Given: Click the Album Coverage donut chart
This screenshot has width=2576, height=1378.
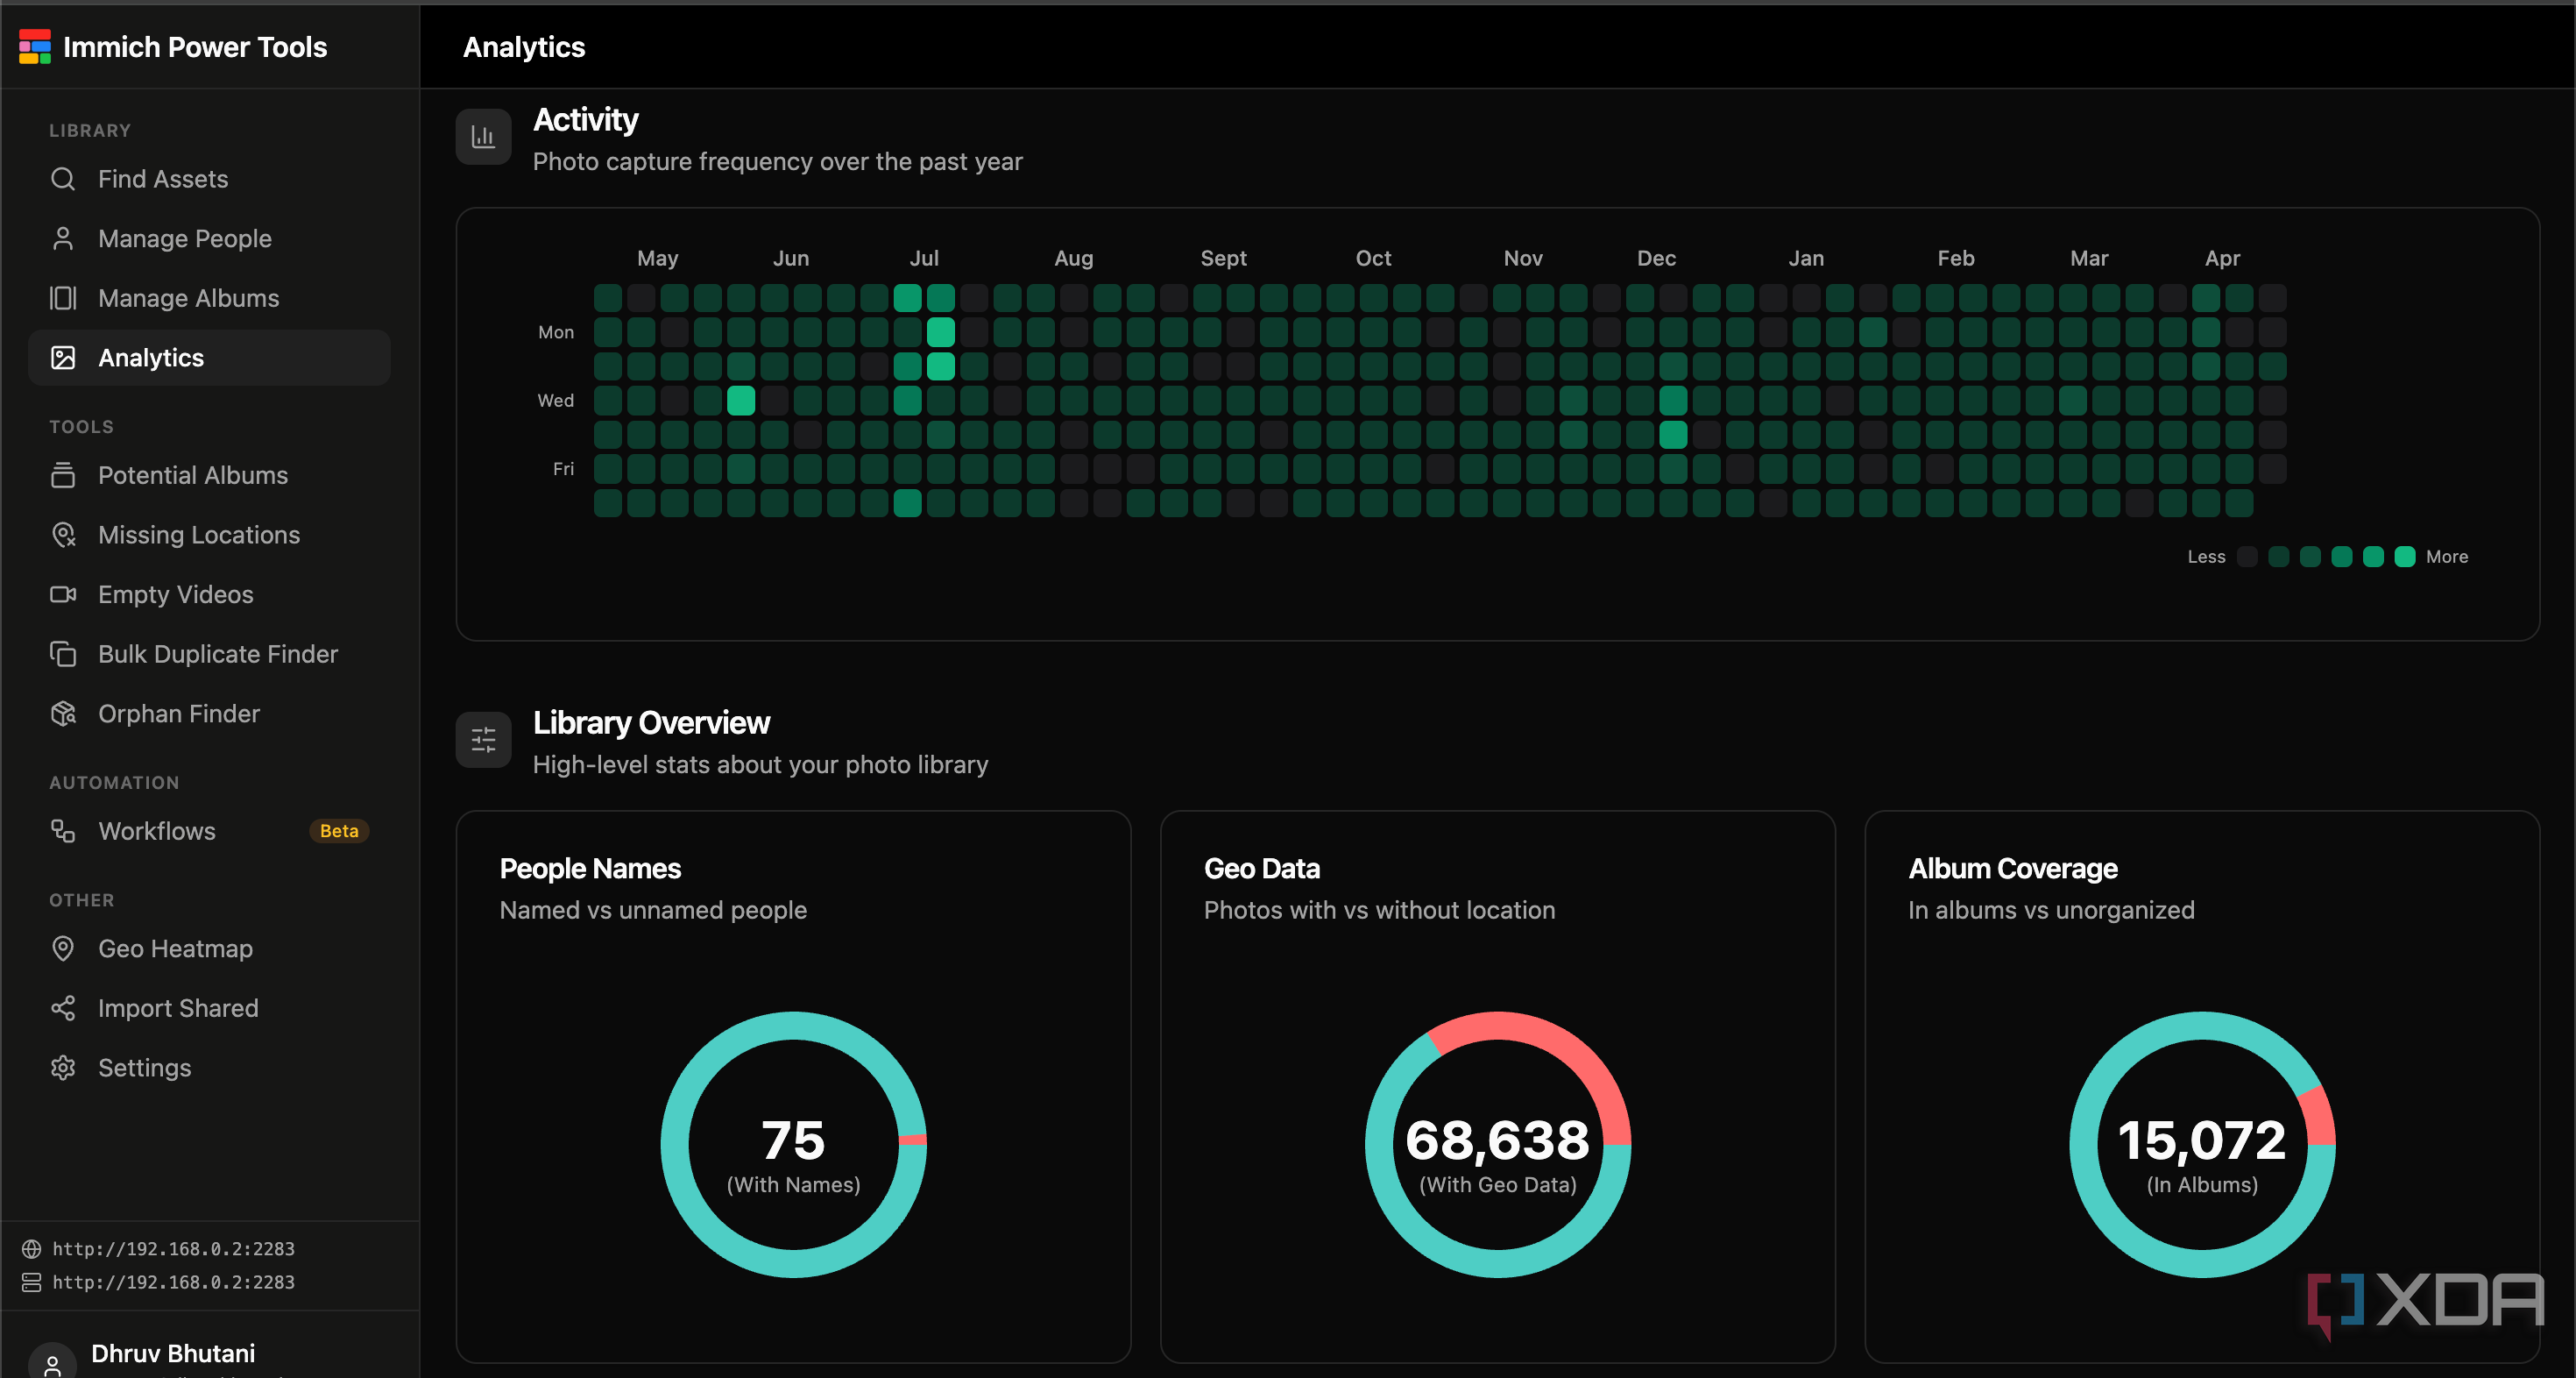Looking at the screenshot, I should (x=2202, y=1145).
